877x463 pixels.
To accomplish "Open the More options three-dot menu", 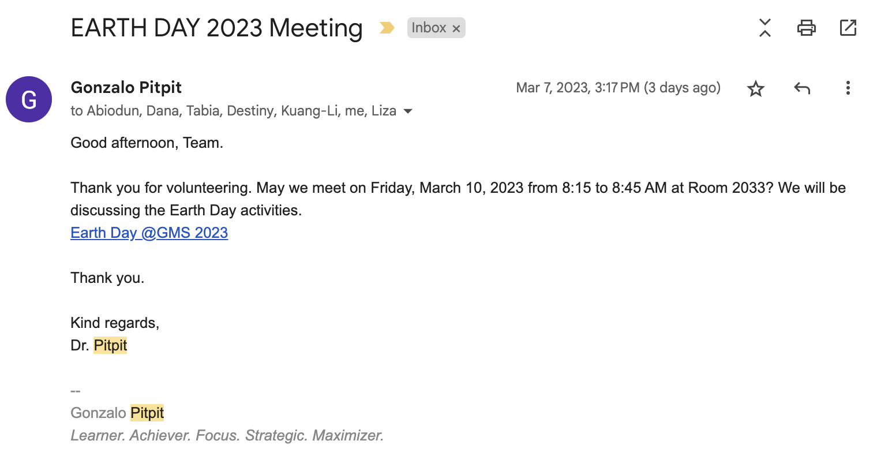I will 848,88.
